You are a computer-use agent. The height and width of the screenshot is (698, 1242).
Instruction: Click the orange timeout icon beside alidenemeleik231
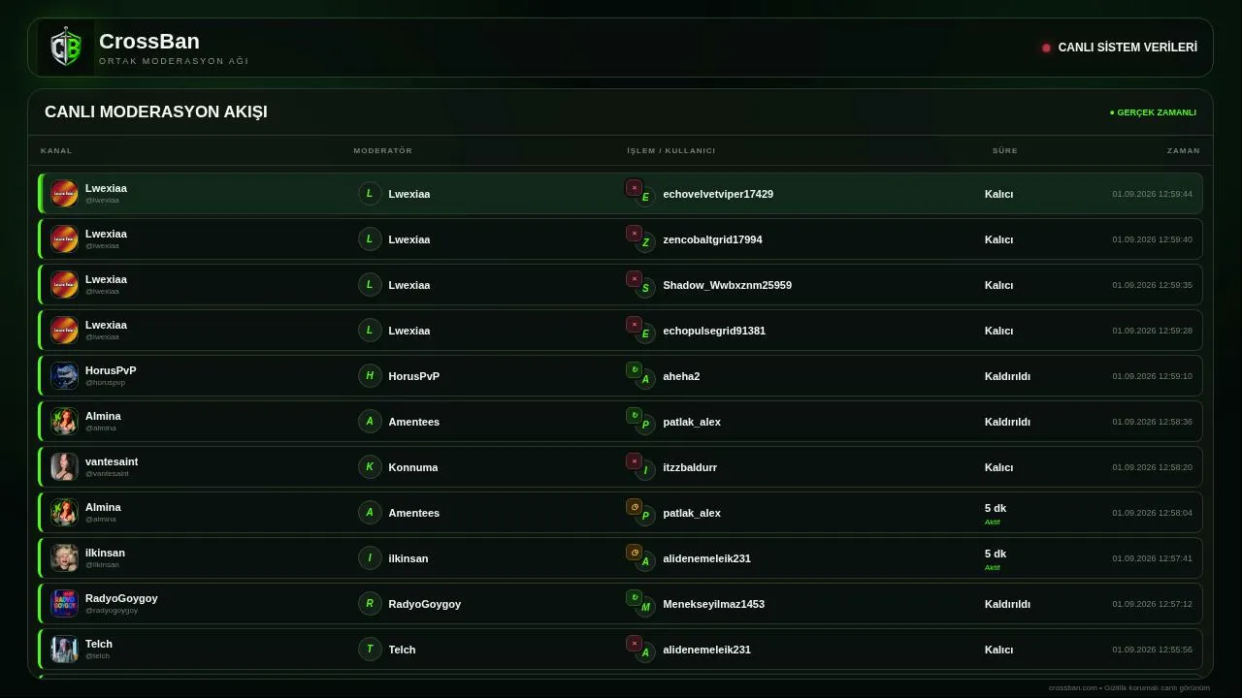click(634, 552)
